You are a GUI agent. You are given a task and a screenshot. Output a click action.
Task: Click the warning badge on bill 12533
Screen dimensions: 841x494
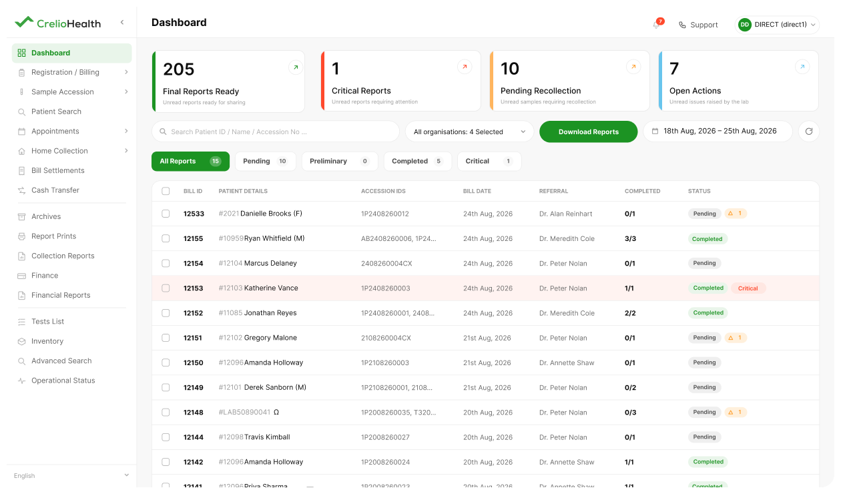(x=736, y=214)
